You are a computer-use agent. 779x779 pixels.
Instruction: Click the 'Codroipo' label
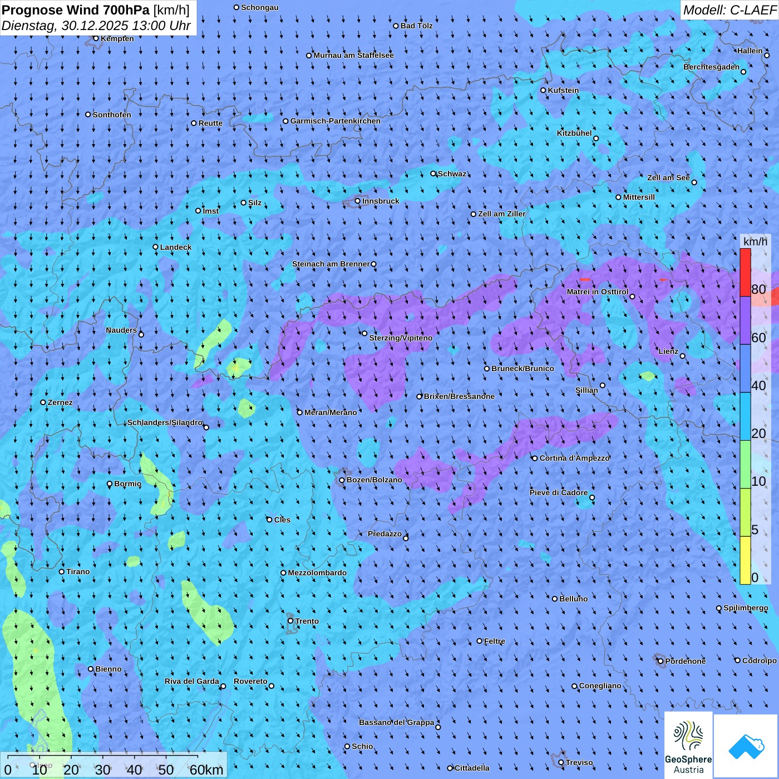click(x=760, y=661)
